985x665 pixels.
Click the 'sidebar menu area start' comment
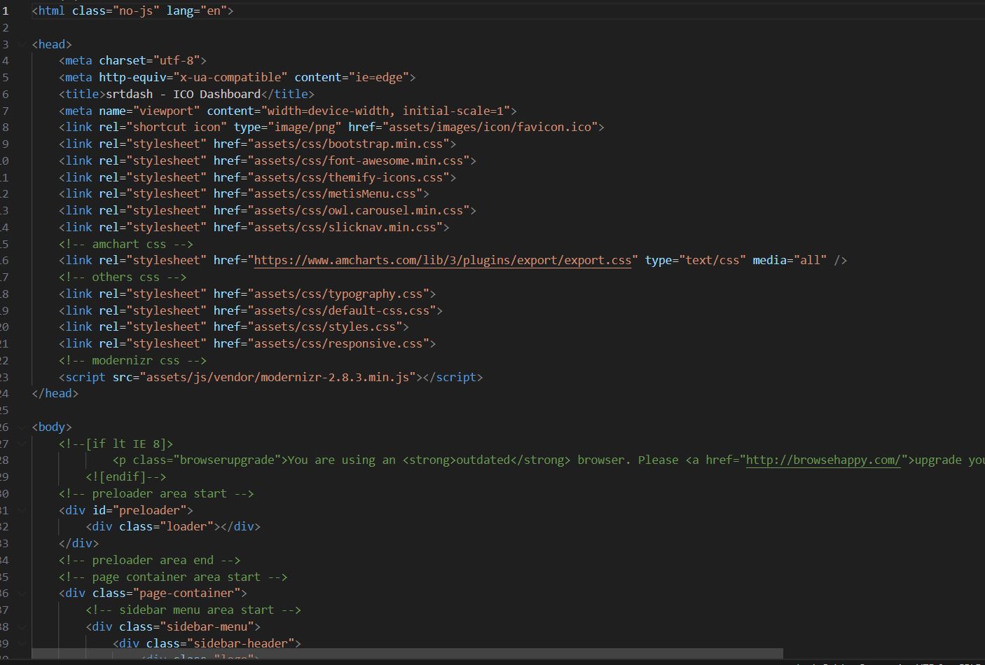click(x=193, y=610)
